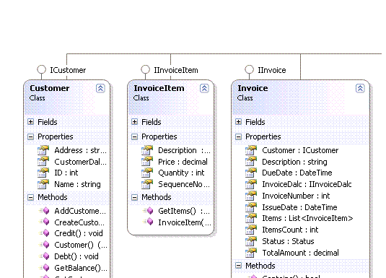Click the Price : decimal property icon

147,162
